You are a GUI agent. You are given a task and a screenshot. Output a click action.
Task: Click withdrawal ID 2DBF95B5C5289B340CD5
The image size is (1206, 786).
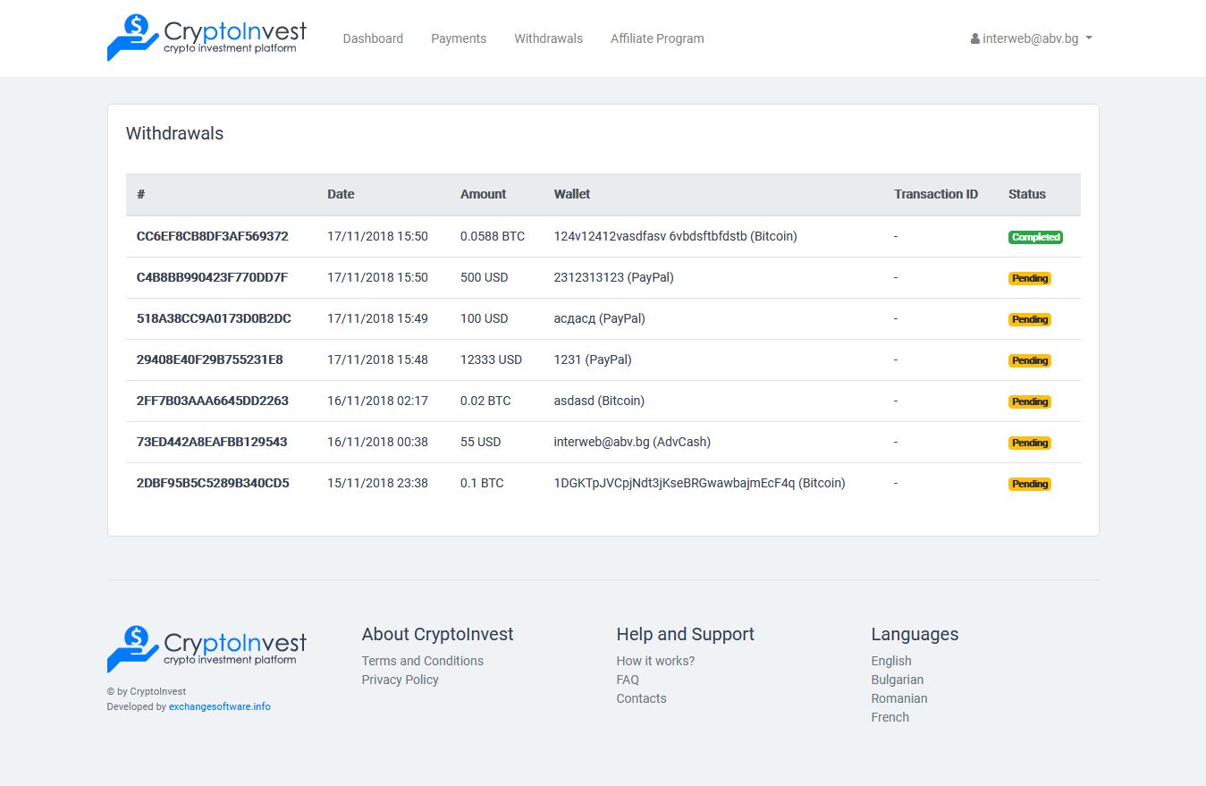click(x=213, y=483)
